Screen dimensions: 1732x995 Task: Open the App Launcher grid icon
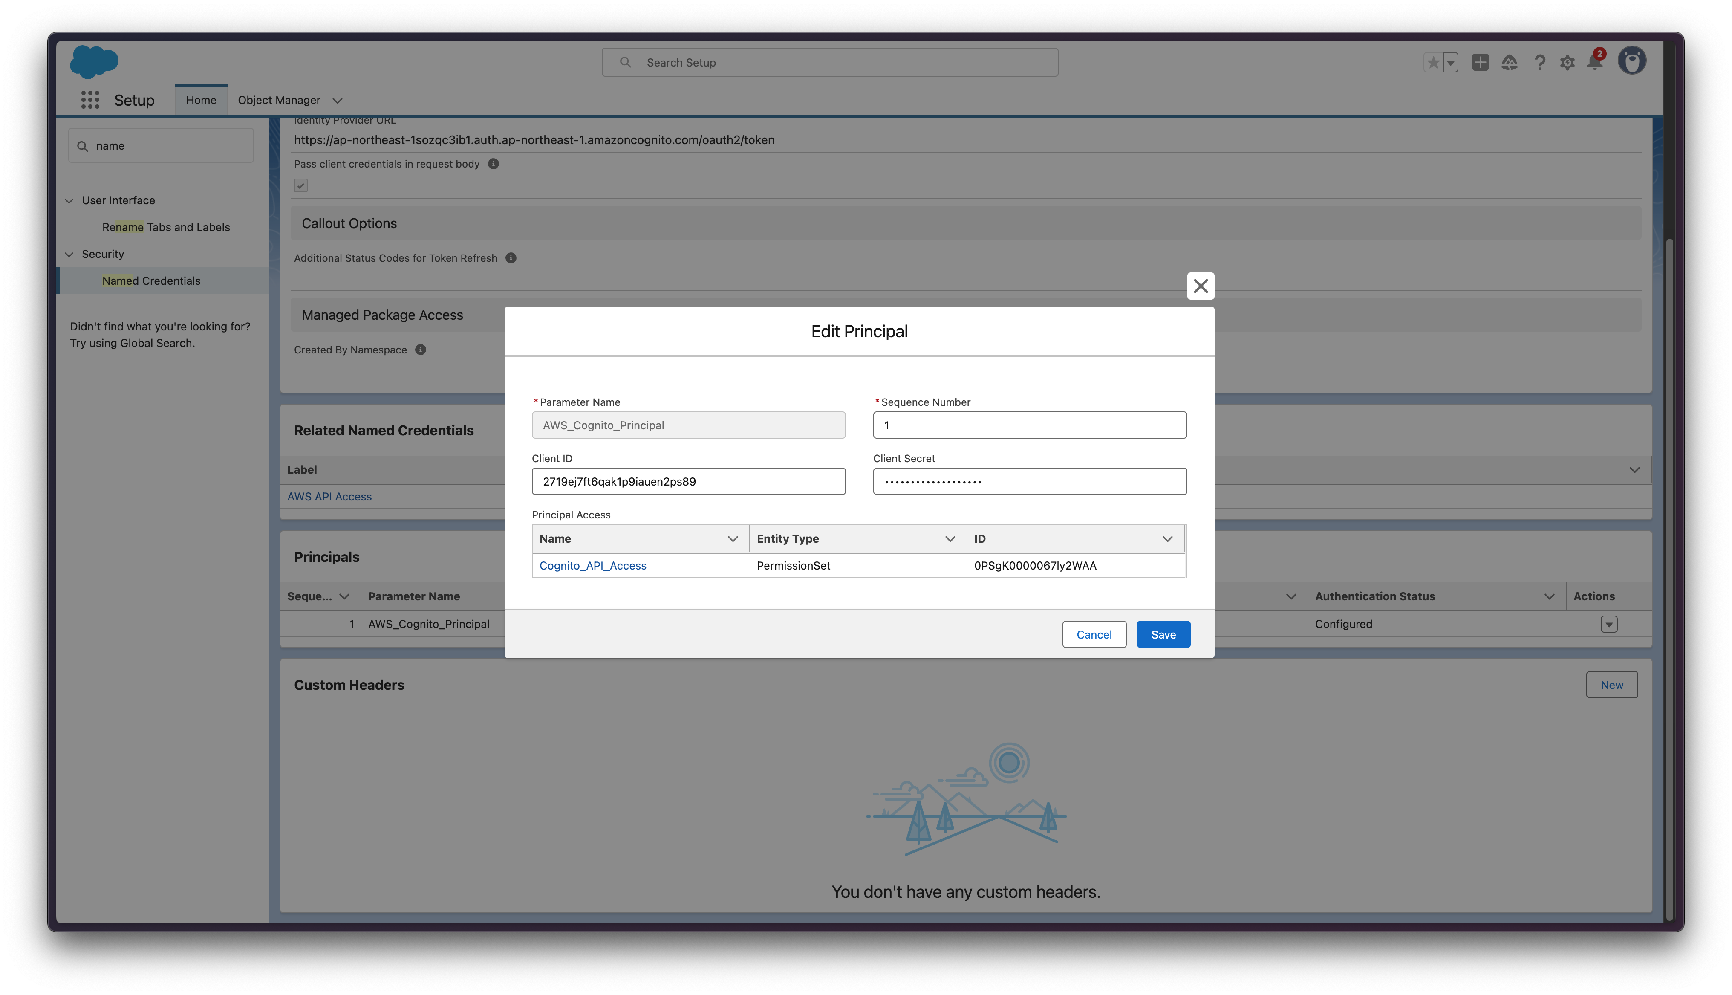point(90,100)
